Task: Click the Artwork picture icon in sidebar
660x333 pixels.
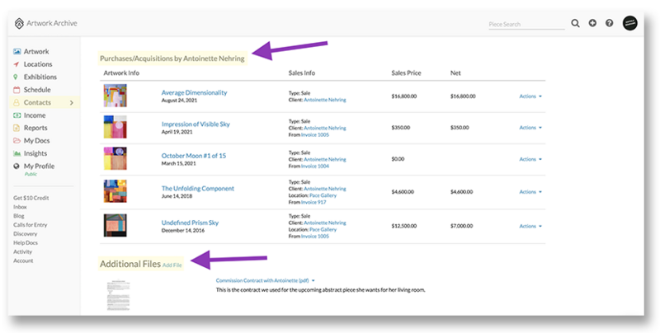Action: pos(16,51)
